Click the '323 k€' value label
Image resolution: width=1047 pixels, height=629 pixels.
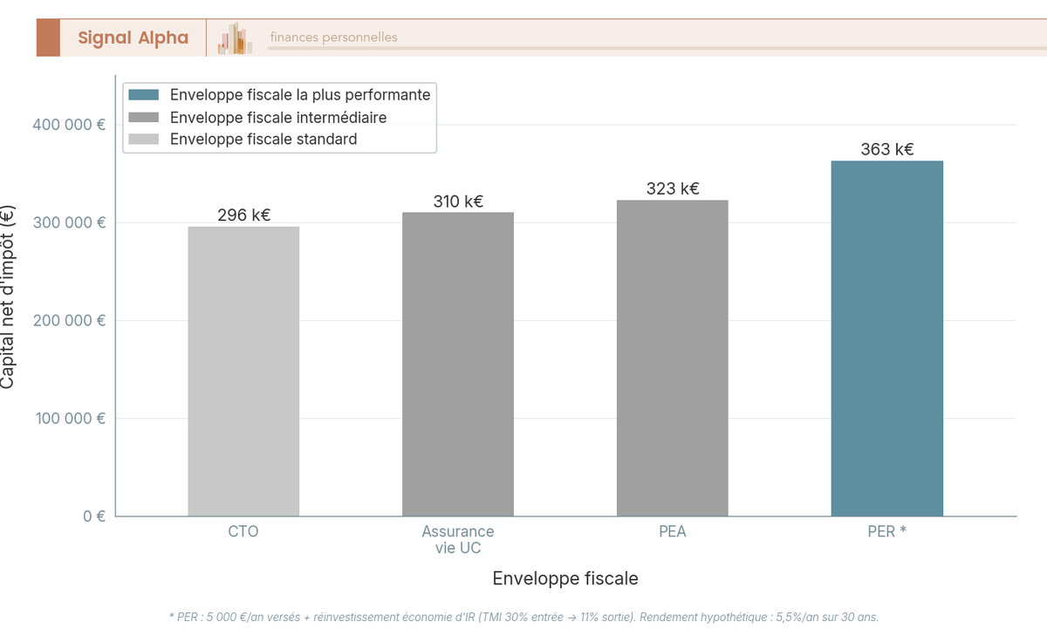(x=673, y=188)
